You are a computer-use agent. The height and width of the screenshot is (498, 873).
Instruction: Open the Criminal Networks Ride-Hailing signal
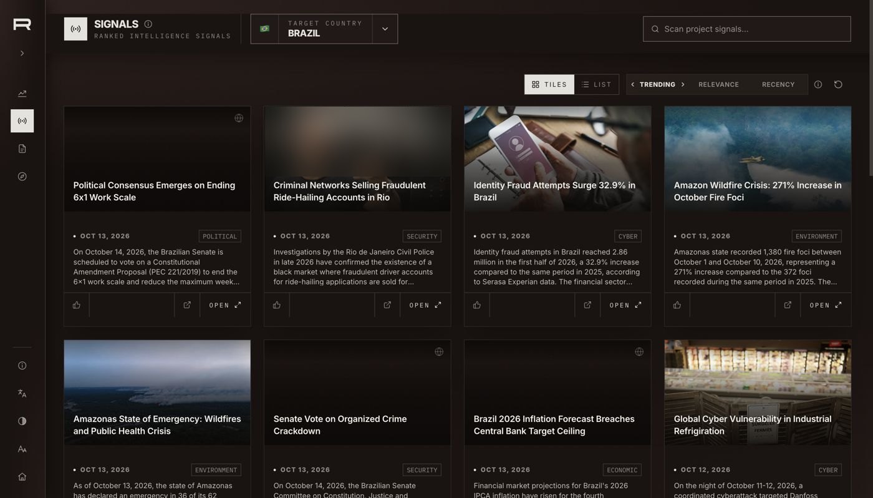click(425, 305)
